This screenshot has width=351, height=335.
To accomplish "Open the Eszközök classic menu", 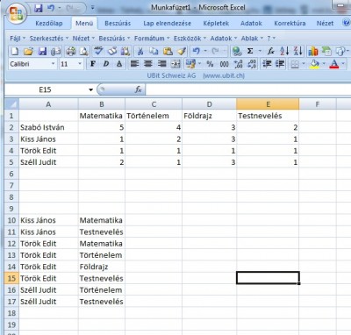I will point(190,39).
